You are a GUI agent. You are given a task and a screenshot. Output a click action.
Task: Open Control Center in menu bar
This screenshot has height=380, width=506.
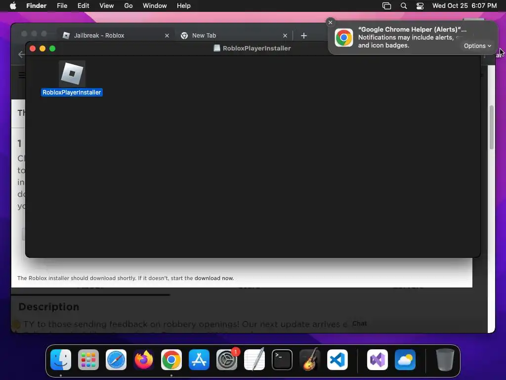[420, 6]
